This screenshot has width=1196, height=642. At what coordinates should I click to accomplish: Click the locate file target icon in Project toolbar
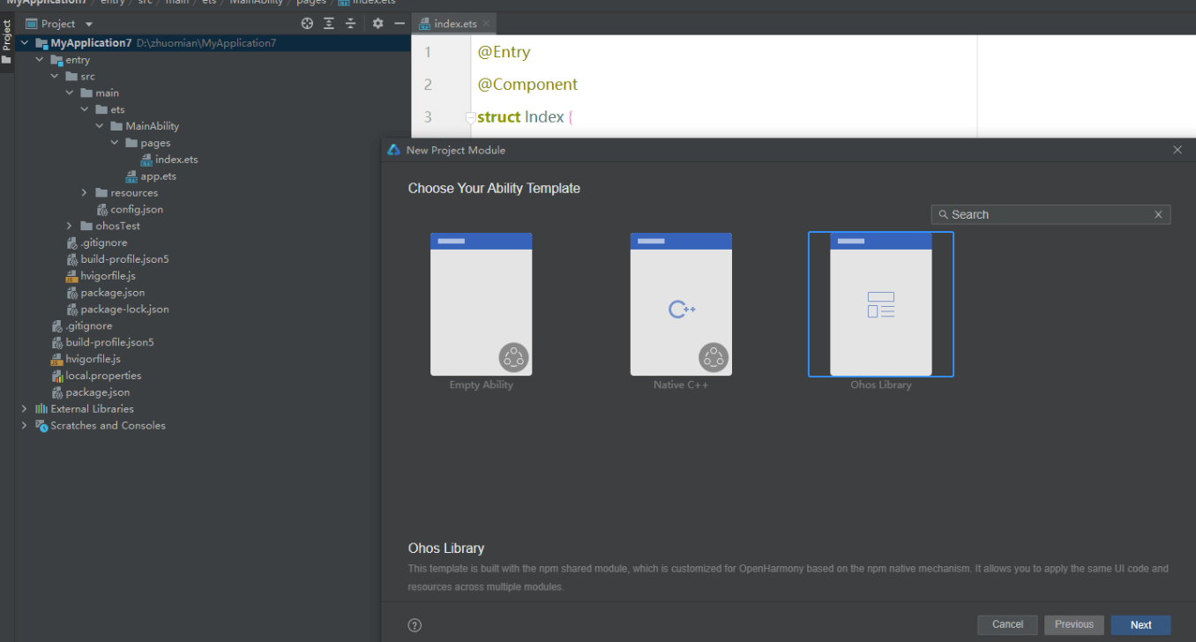point(307,24)
